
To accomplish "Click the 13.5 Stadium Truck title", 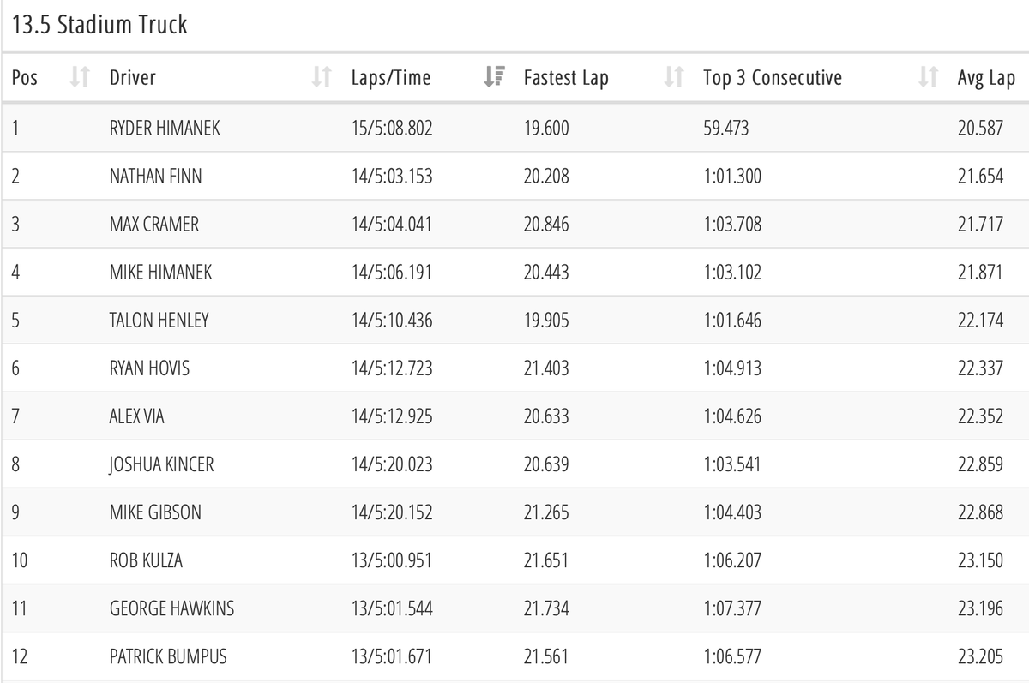I will (99, 24).
